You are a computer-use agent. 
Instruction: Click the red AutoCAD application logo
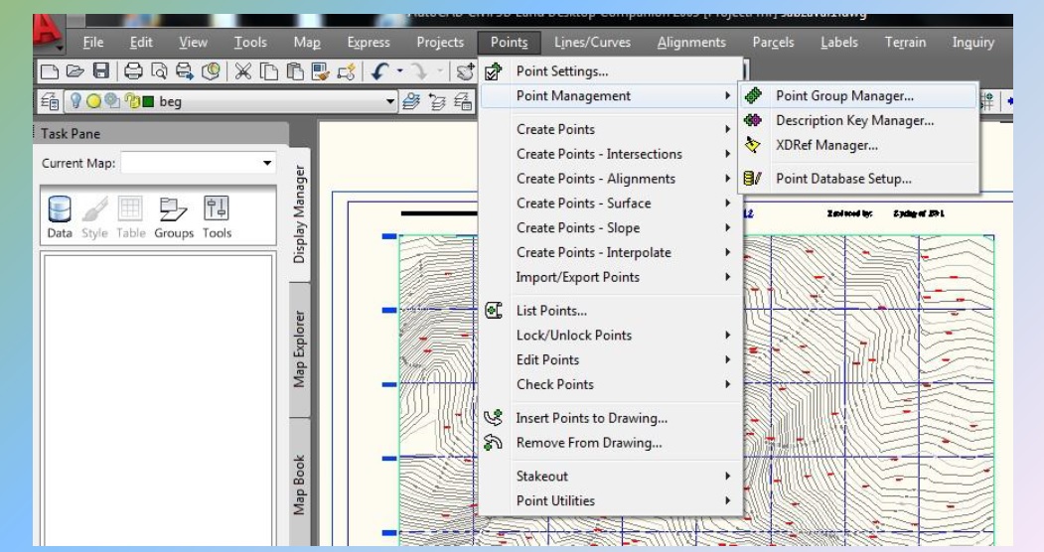coord(49,33)
